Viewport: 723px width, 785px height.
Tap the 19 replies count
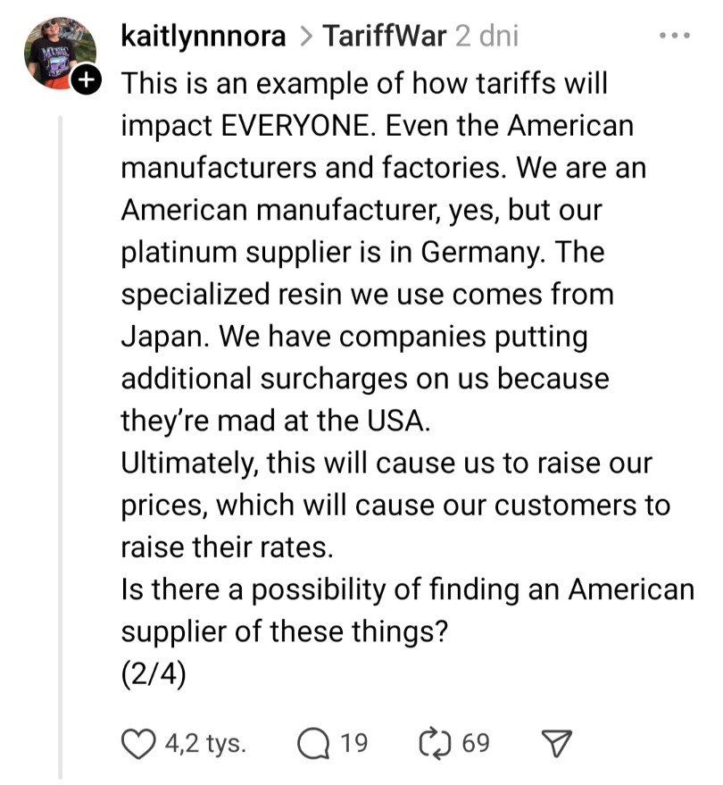pos(353,743)
